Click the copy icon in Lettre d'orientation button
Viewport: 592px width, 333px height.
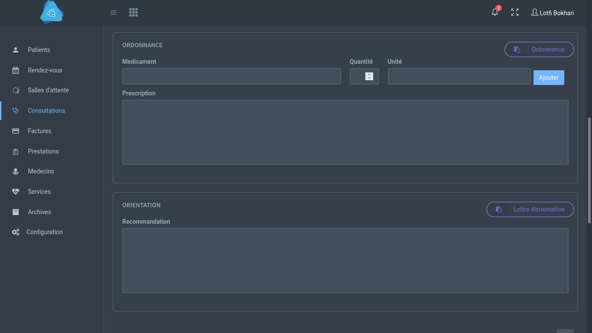499,209
